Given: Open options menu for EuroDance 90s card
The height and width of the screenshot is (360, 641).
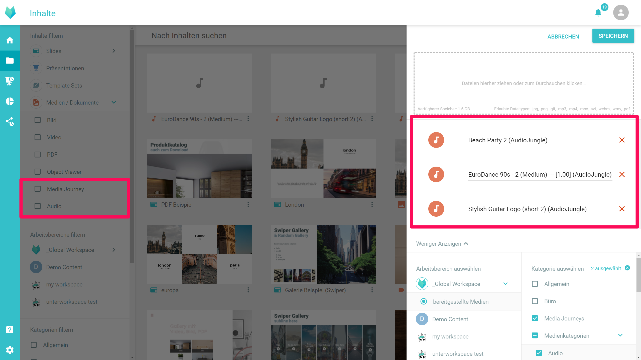Looking at the screenshot, I should 248,119.
